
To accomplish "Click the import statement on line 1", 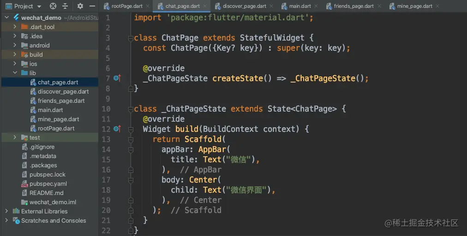I will pyautogui.click(x=223, y=18).
